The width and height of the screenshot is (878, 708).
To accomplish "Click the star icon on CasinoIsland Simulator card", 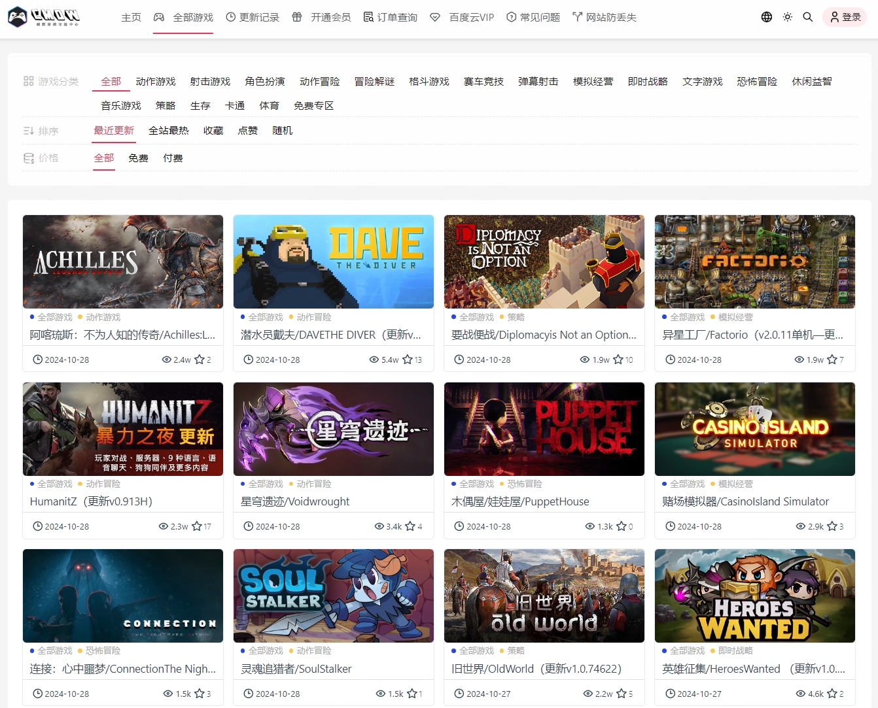I will pyautogui.click(x=832, y=526).
